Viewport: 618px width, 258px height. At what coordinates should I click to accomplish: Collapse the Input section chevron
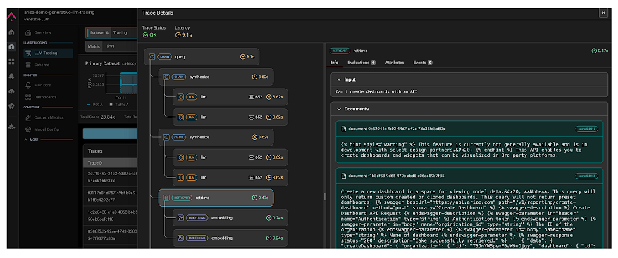tap(338, 79)
